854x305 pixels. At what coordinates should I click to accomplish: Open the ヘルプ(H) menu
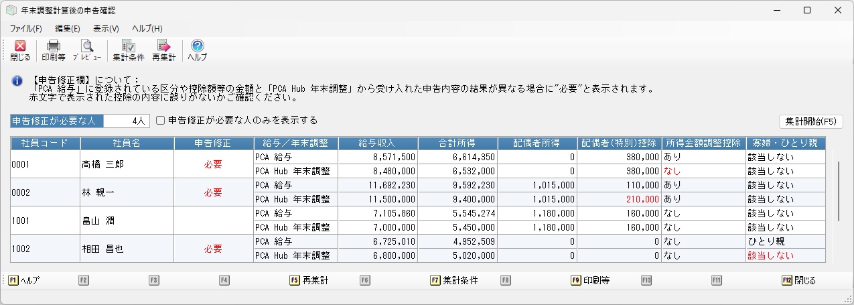pyautogui.click(x=147, y=29)
